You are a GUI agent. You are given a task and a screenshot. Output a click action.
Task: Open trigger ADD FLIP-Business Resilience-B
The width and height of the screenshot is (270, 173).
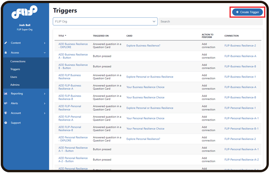pos(70,97)
